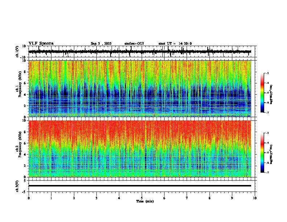Select the 'start UT = 14:20:0' text
This screenshot has height=222, width=287.
pos(175,44)
